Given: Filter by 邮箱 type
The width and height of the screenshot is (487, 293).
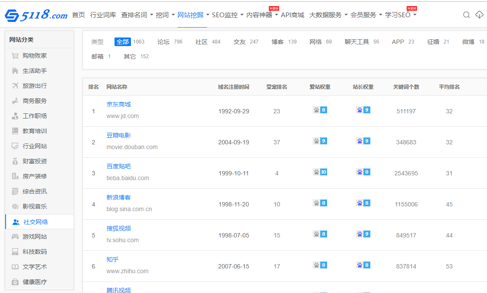Looking at the screenshot, I should click(x=97, y=56).
